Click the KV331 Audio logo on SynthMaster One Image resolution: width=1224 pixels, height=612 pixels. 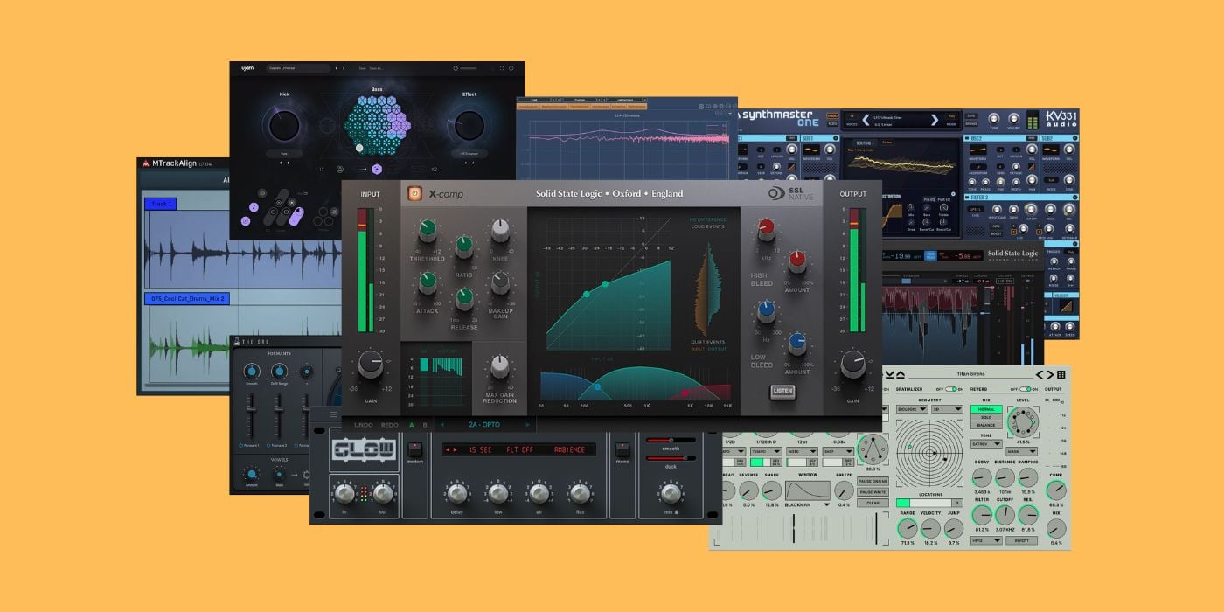(x=1061, y=119)
